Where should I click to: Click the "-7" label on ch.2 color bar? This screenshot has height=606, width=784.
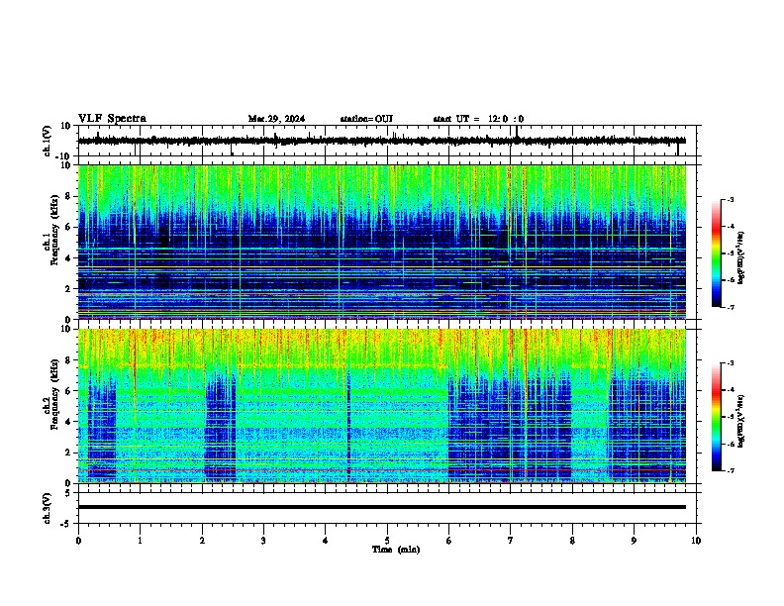[x=731, y=471]
